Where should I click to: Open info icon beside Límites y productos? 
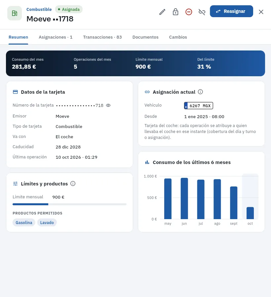click(73, 183)
